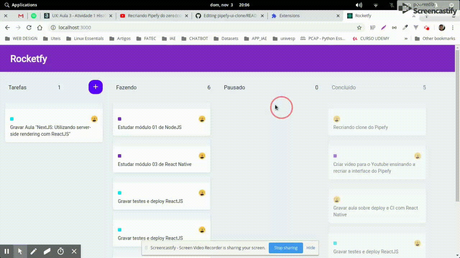This screenshot has width=460, height=258.
Task: Switch to the Gmail pinned tab
Action: point(21,16)
